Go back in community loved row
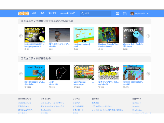 [21, 74]
